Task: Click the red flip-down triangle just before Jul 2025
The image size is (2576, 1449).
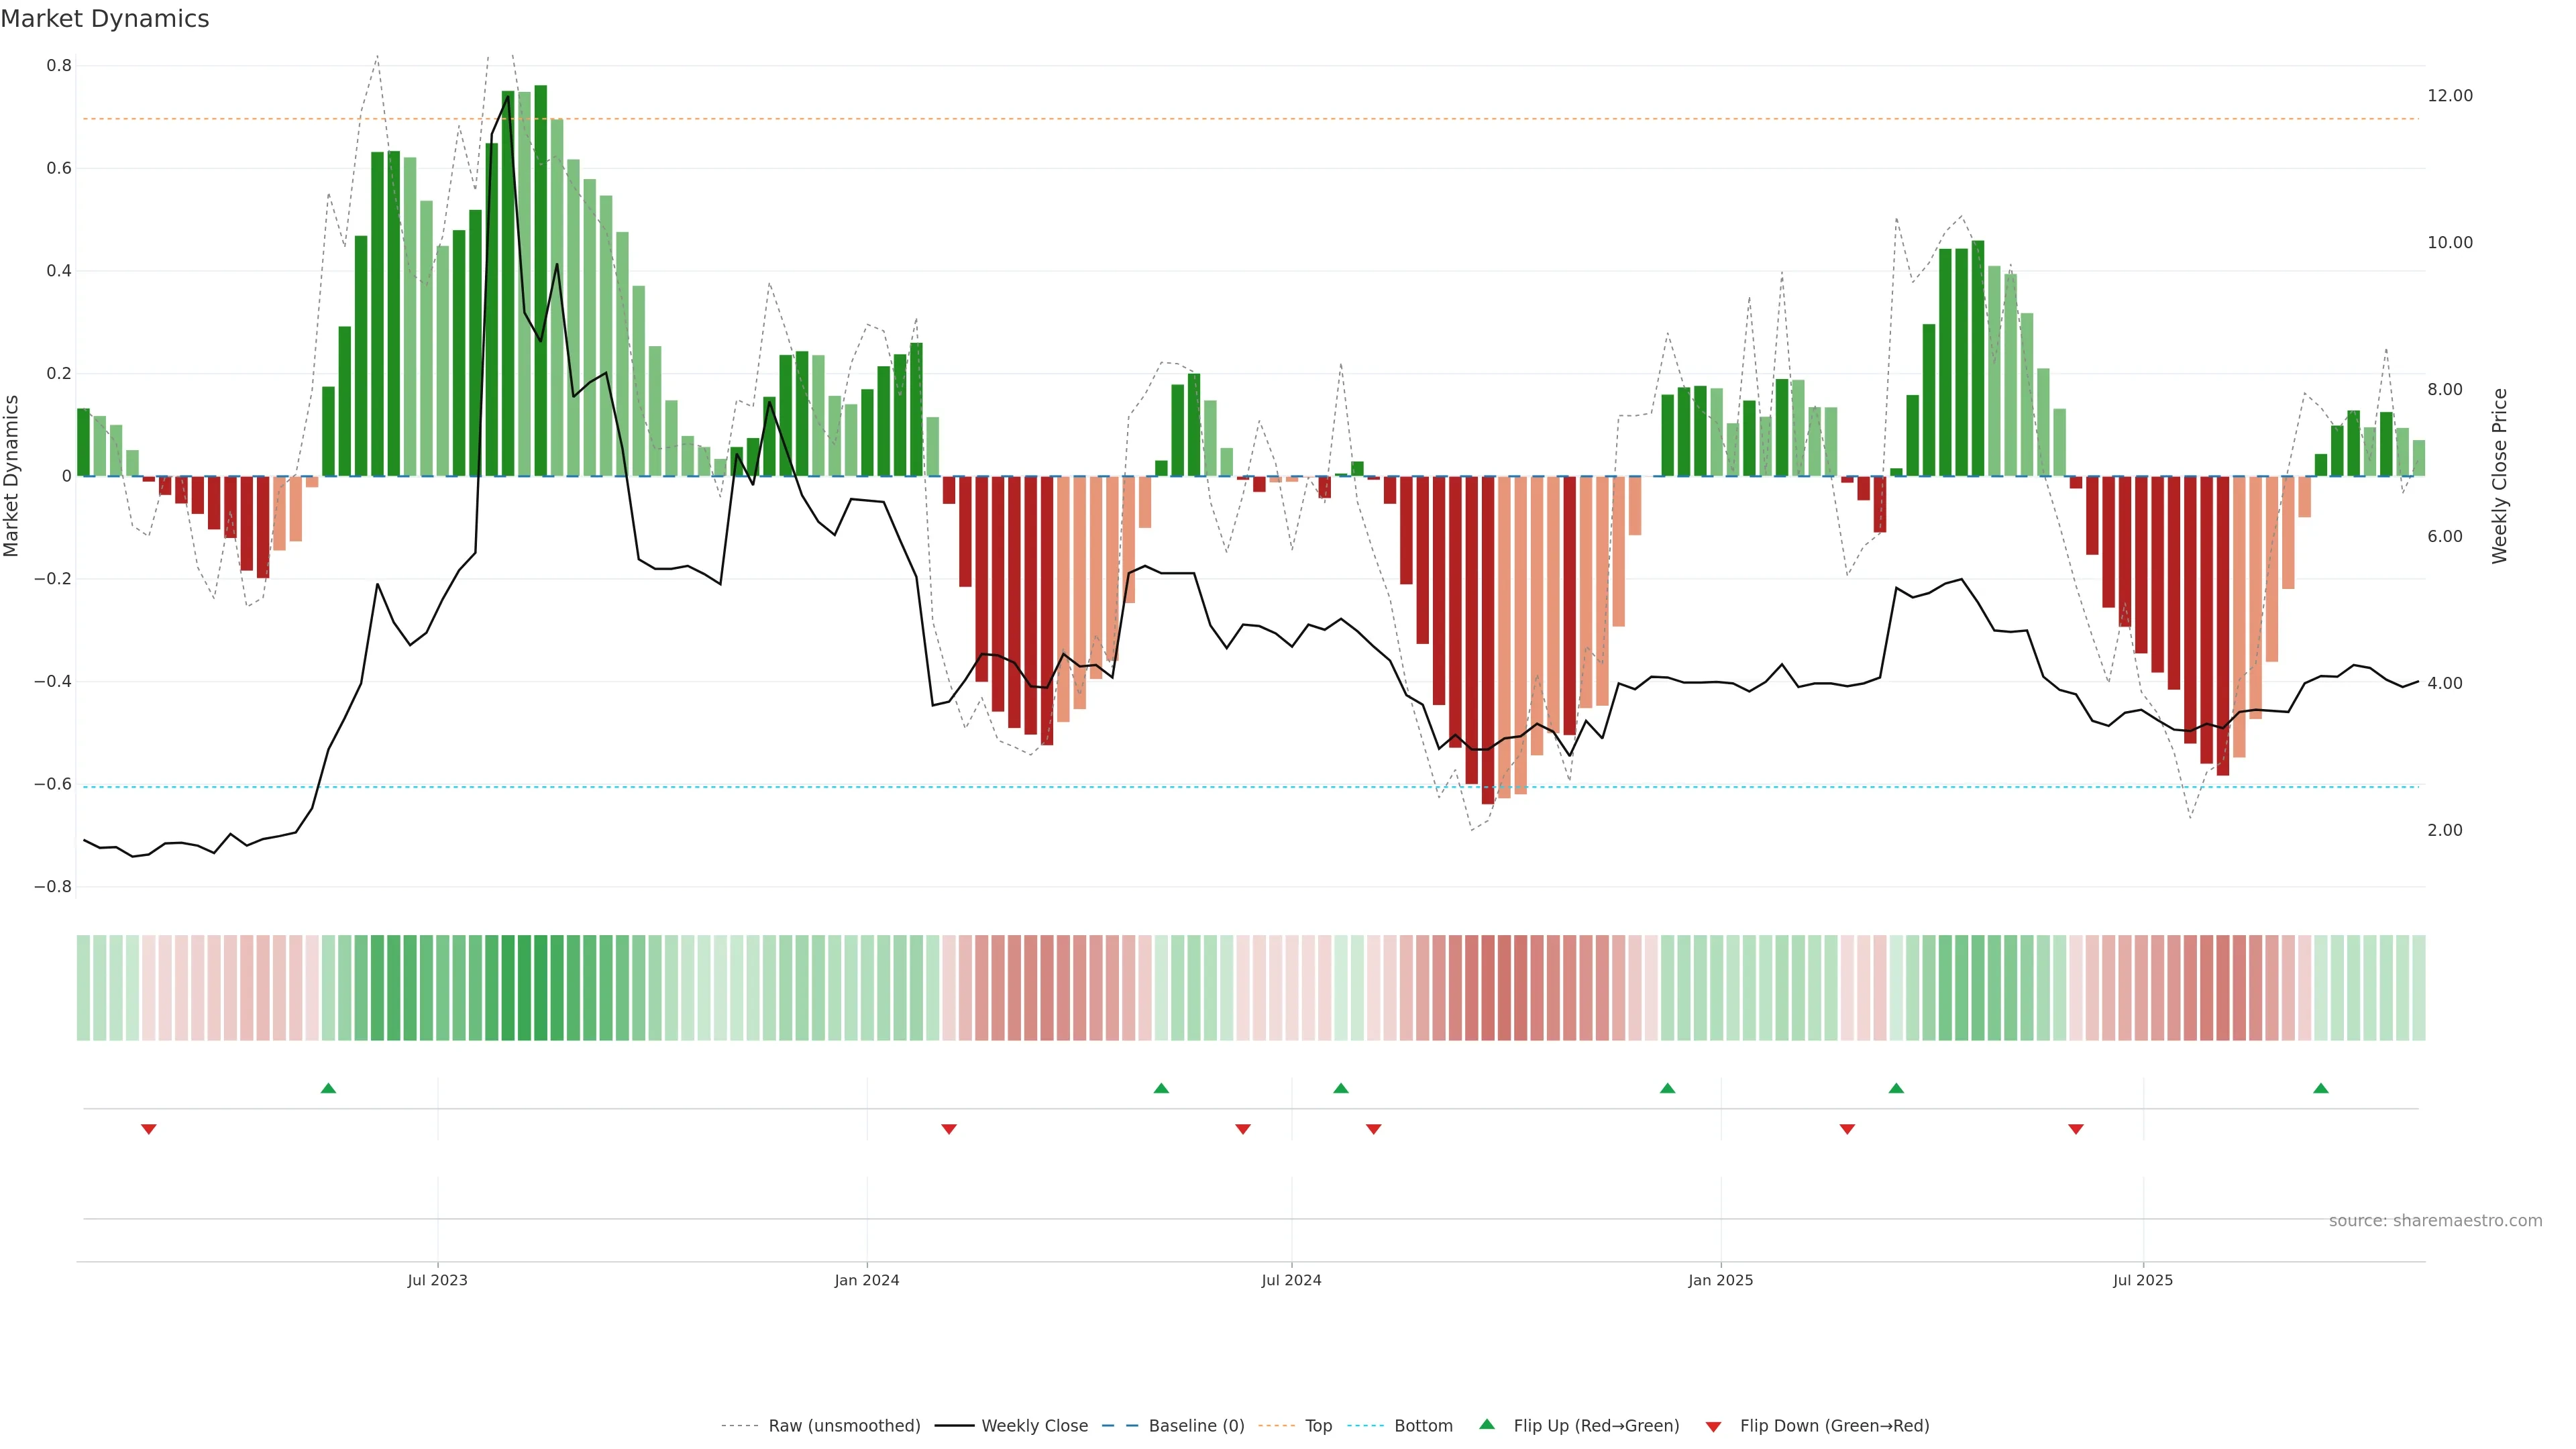Action: [x=2076, y=1129]
